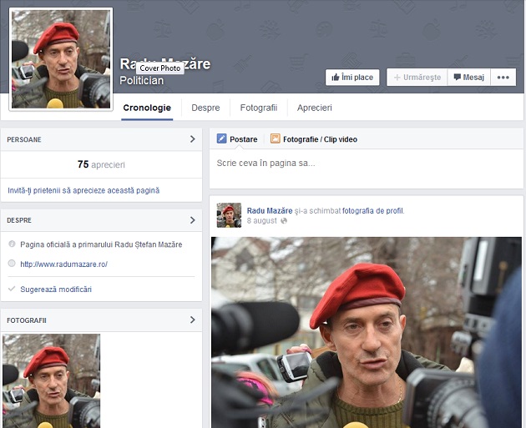Screen dimensions: 526x428
Task: Open the Despre tab
Action: pos(205,108)
